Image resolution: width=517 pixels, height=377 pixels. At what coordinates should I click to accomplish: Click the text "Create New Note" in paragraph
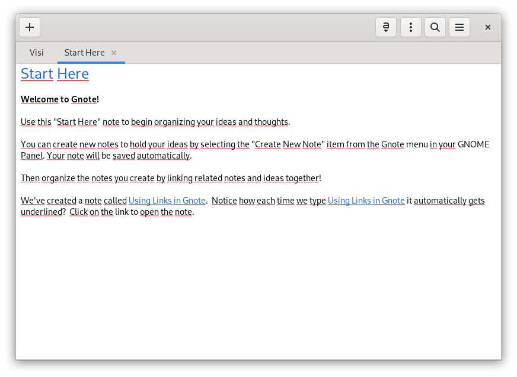tap(288, 144)
